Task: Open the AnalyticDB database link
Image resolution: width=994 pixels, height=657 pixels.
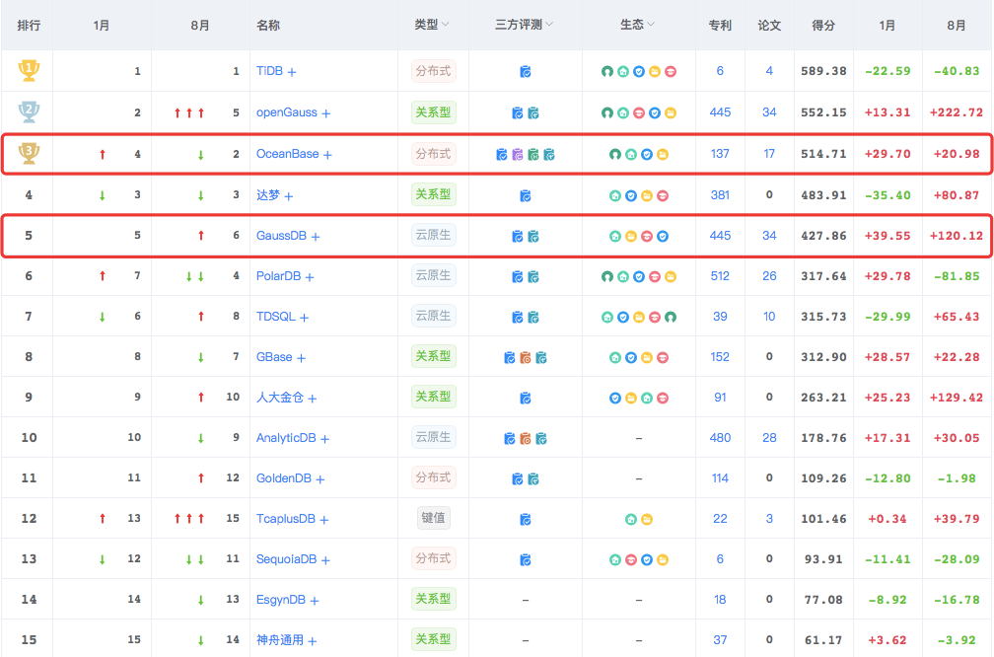Action: tap(286, 438)
